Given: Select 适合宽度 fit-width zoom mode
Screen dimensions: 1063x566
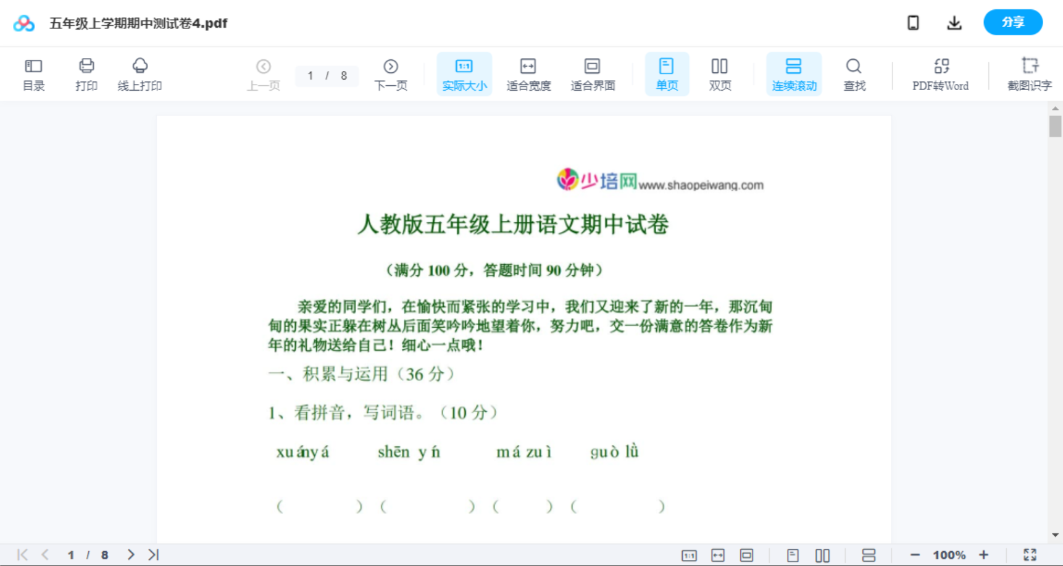Looking at the screenshot, I should [x=528, y=74].
